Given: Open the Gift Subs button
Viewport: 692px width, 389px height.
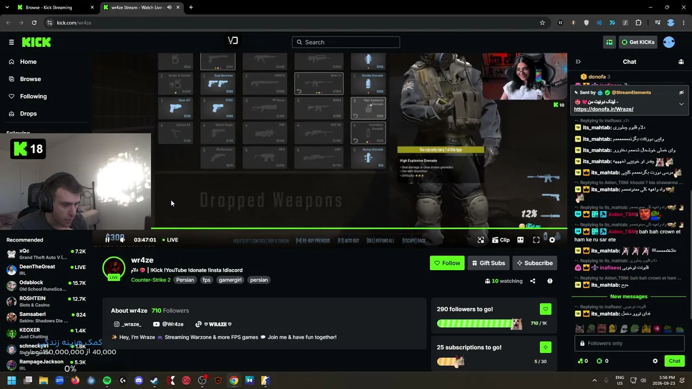Looking at the screenshot, I should [x=488, y=263].
